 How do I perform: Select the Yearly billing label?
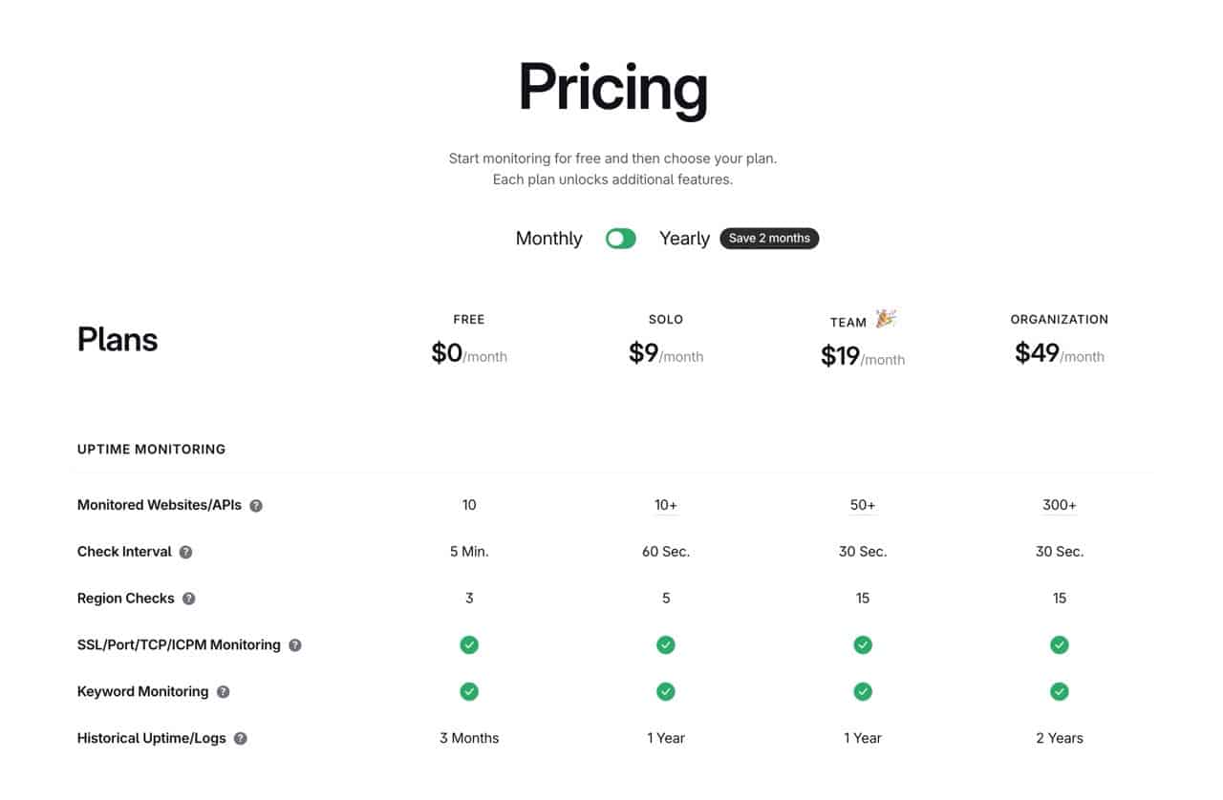click(x=684, y=239)
